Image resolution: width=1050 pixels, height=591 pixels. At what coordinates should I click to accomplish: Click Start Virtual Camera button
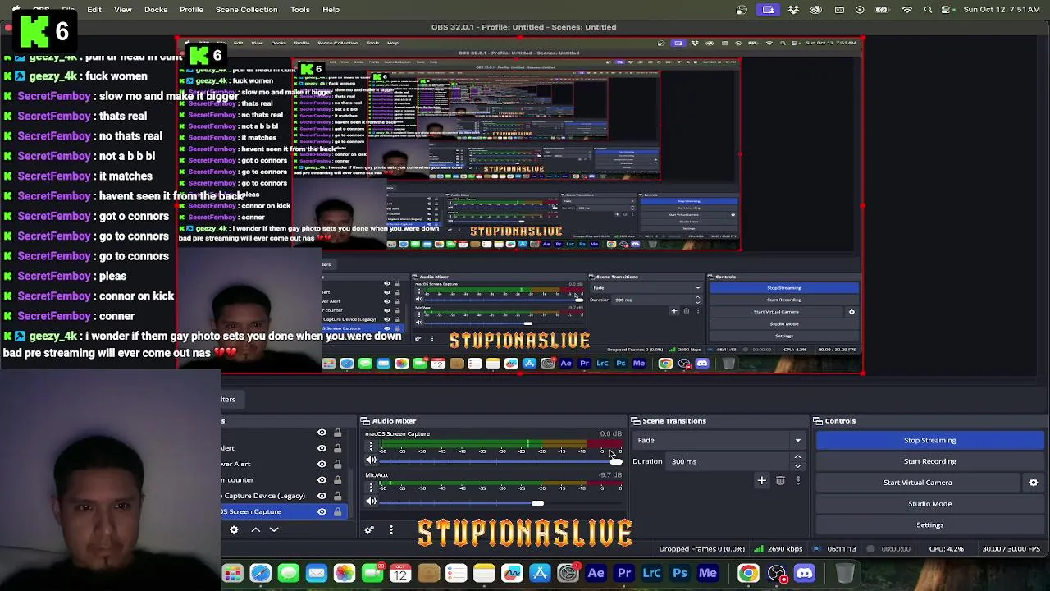click(x=918, y=483)
